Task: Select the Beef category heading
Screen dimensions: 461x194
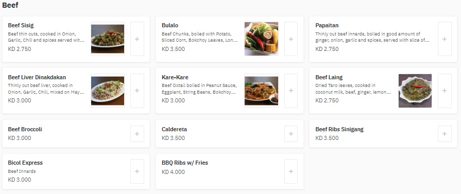Action: (10, 5)
